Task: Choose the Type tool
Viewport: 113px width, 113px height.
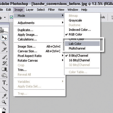Action: click(4, 82)
